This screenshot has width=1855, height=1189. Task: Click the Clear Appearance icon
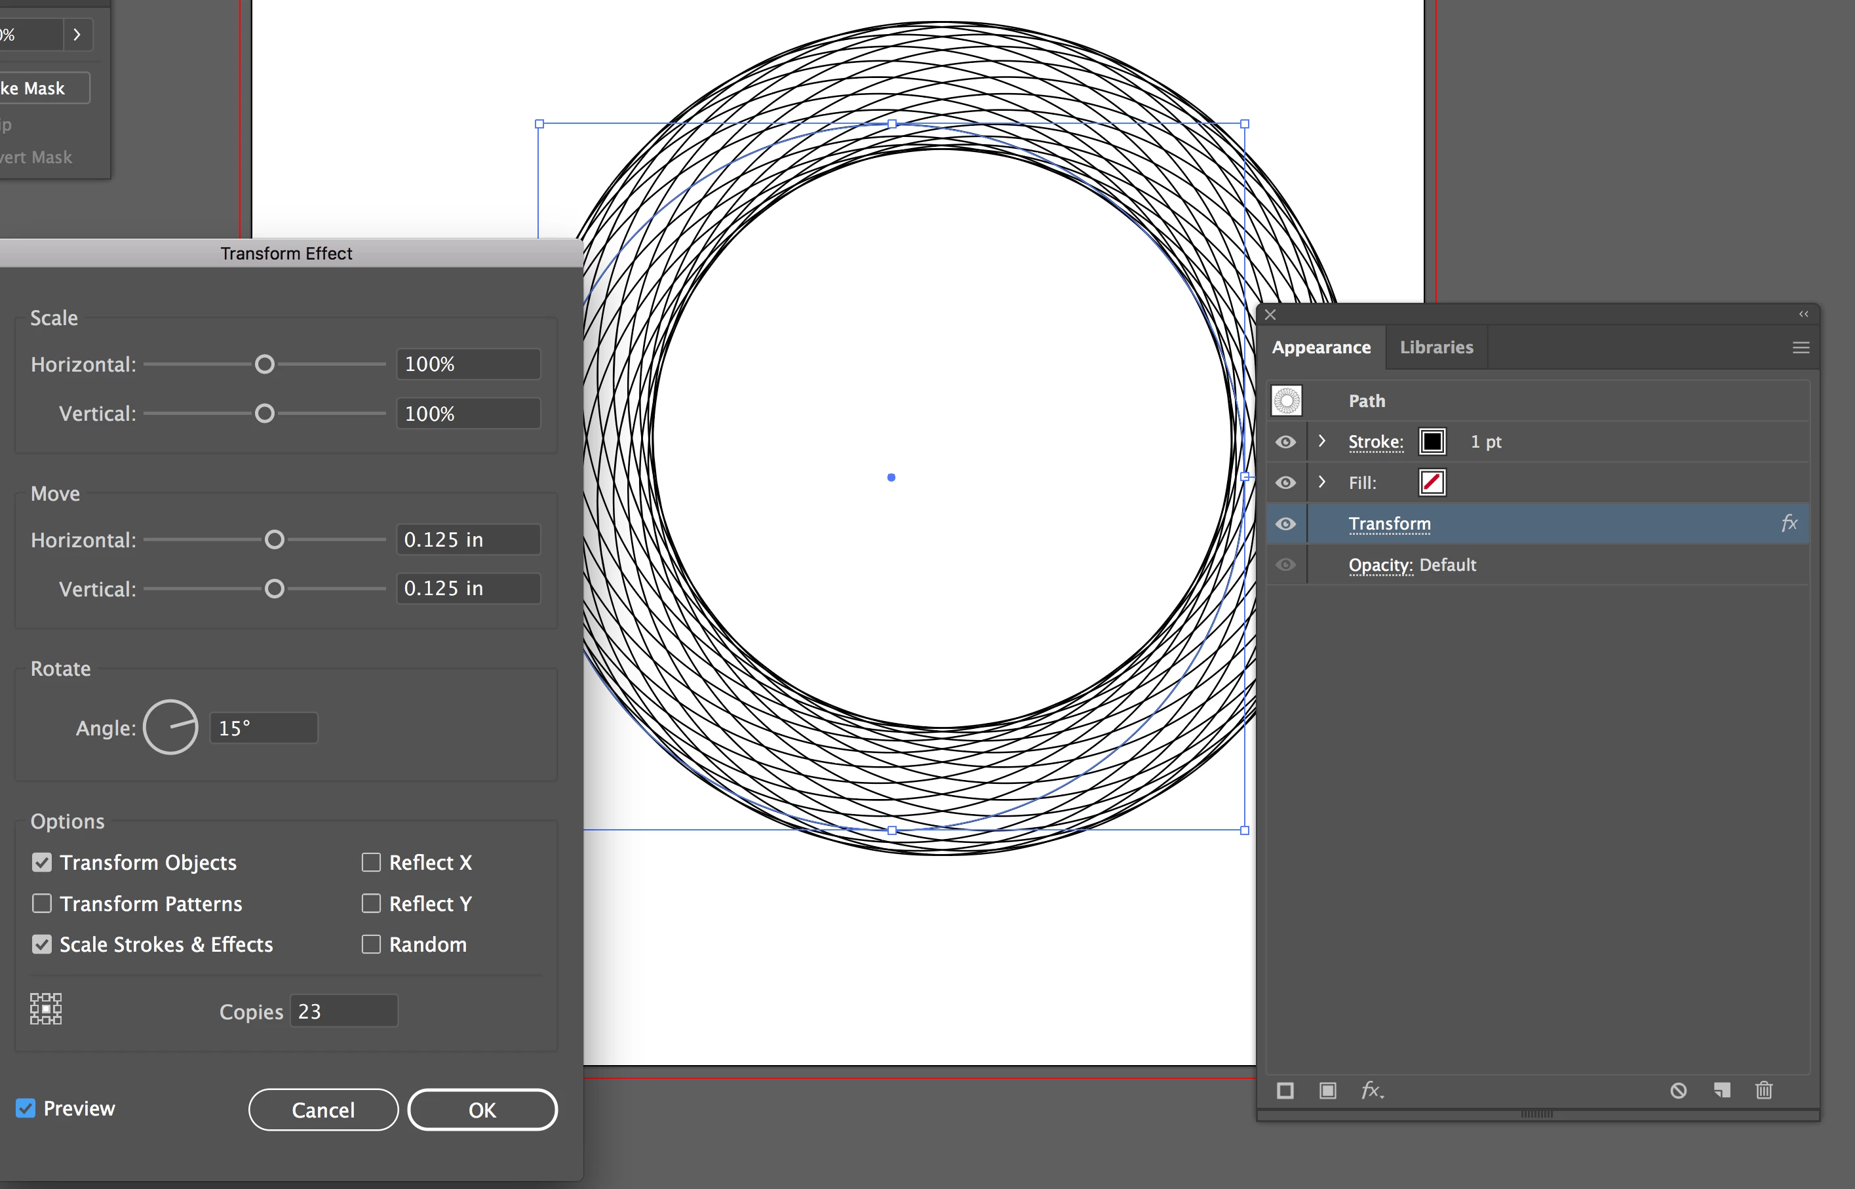tap(1678, 1090)
